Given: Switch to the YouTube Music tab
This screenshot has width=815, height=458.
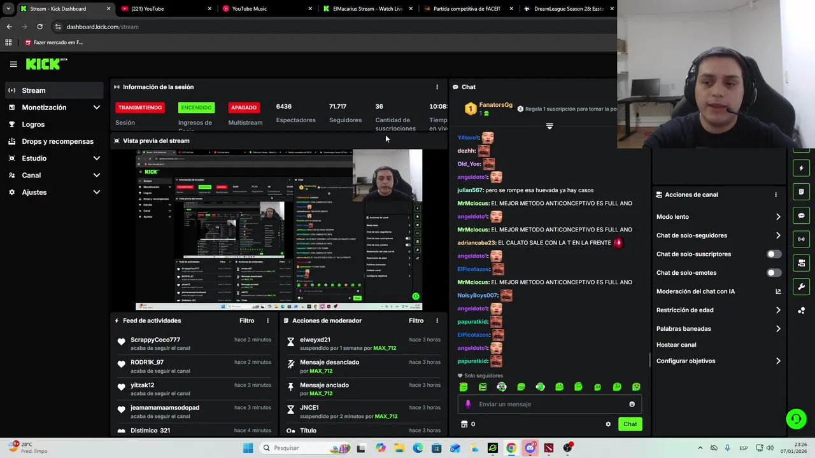Looking at the screenshot, I should [x=267, y=9].
